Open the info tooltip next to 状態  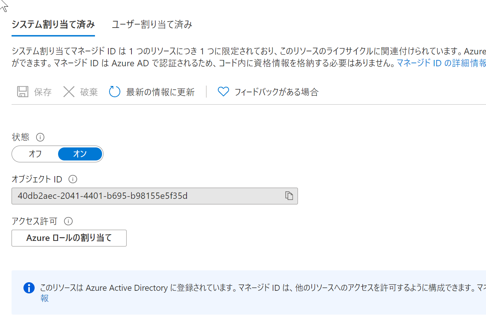point(40,137)
